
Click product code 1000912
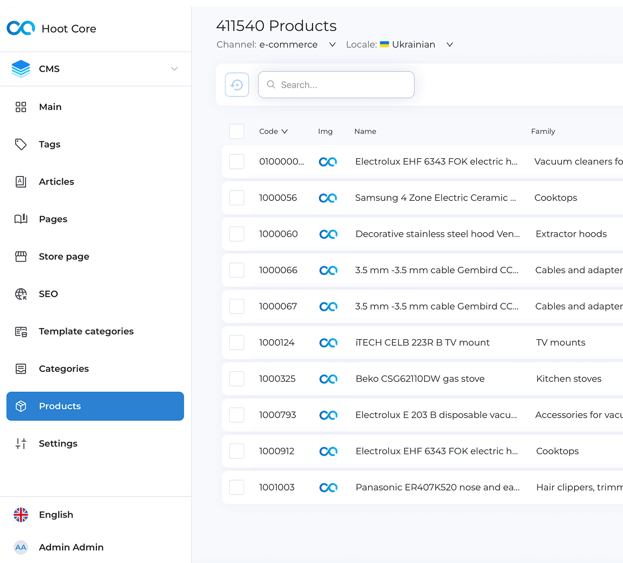pyautogui.click(x=277, y=451)
